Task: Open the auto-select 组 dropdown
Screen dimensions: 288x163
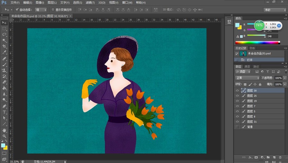Action: tap(41, 10)
